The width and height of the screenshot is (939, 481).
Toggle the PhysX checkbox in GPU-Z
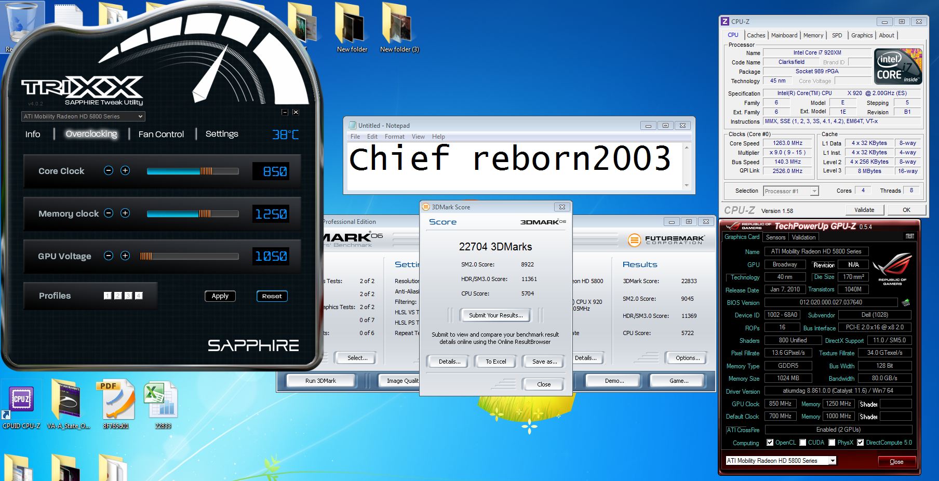tap(832, 443)
